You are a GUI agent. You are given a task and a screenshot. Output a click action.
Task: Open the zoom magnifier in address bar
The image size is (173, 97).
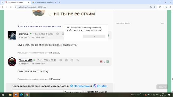(x=151, y=7)
